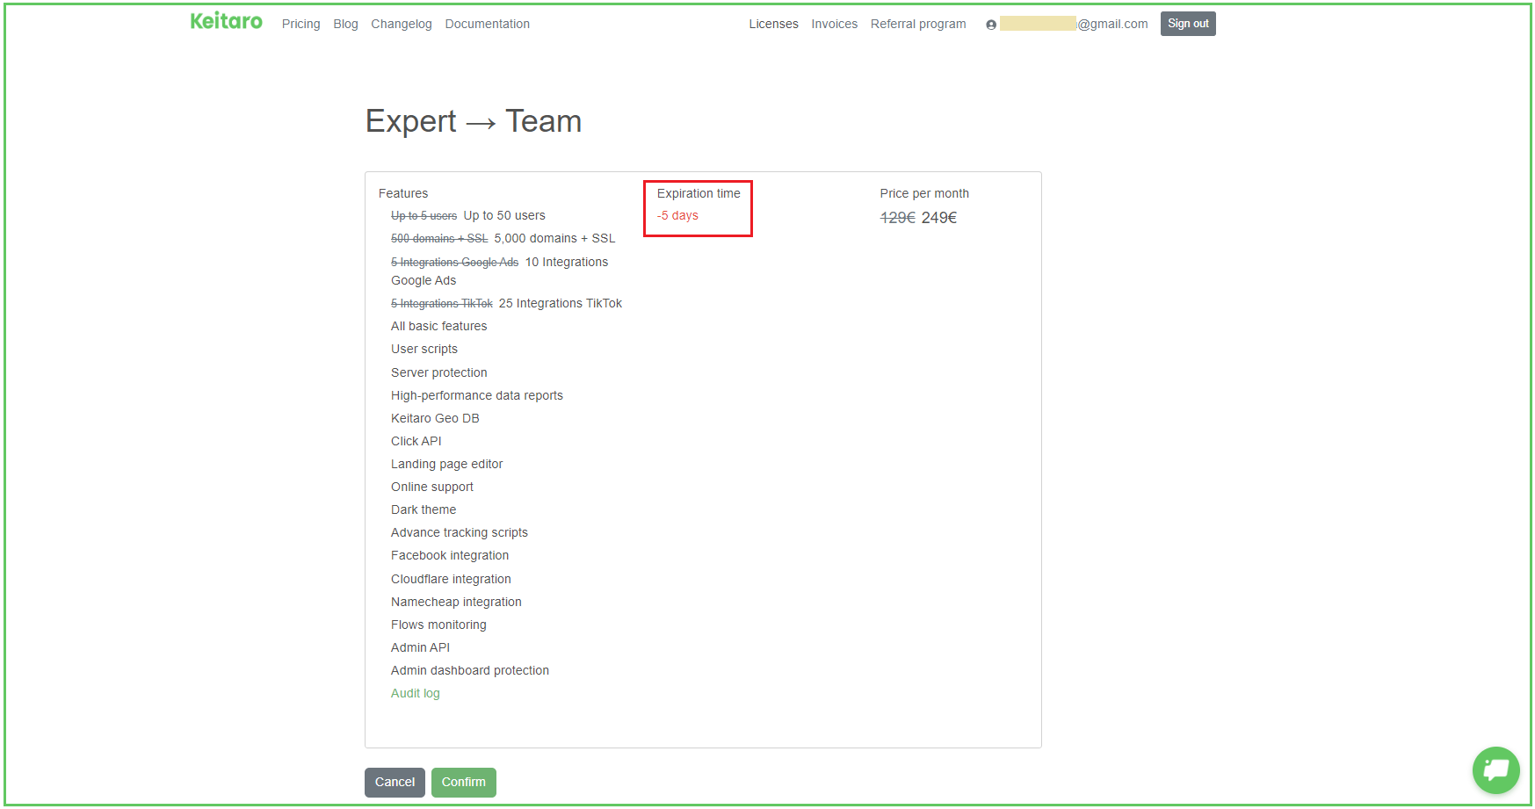The height and width of the screenshot is (809, 1535).
Task: Click the 'Features' column label
Action: (403, 193)
